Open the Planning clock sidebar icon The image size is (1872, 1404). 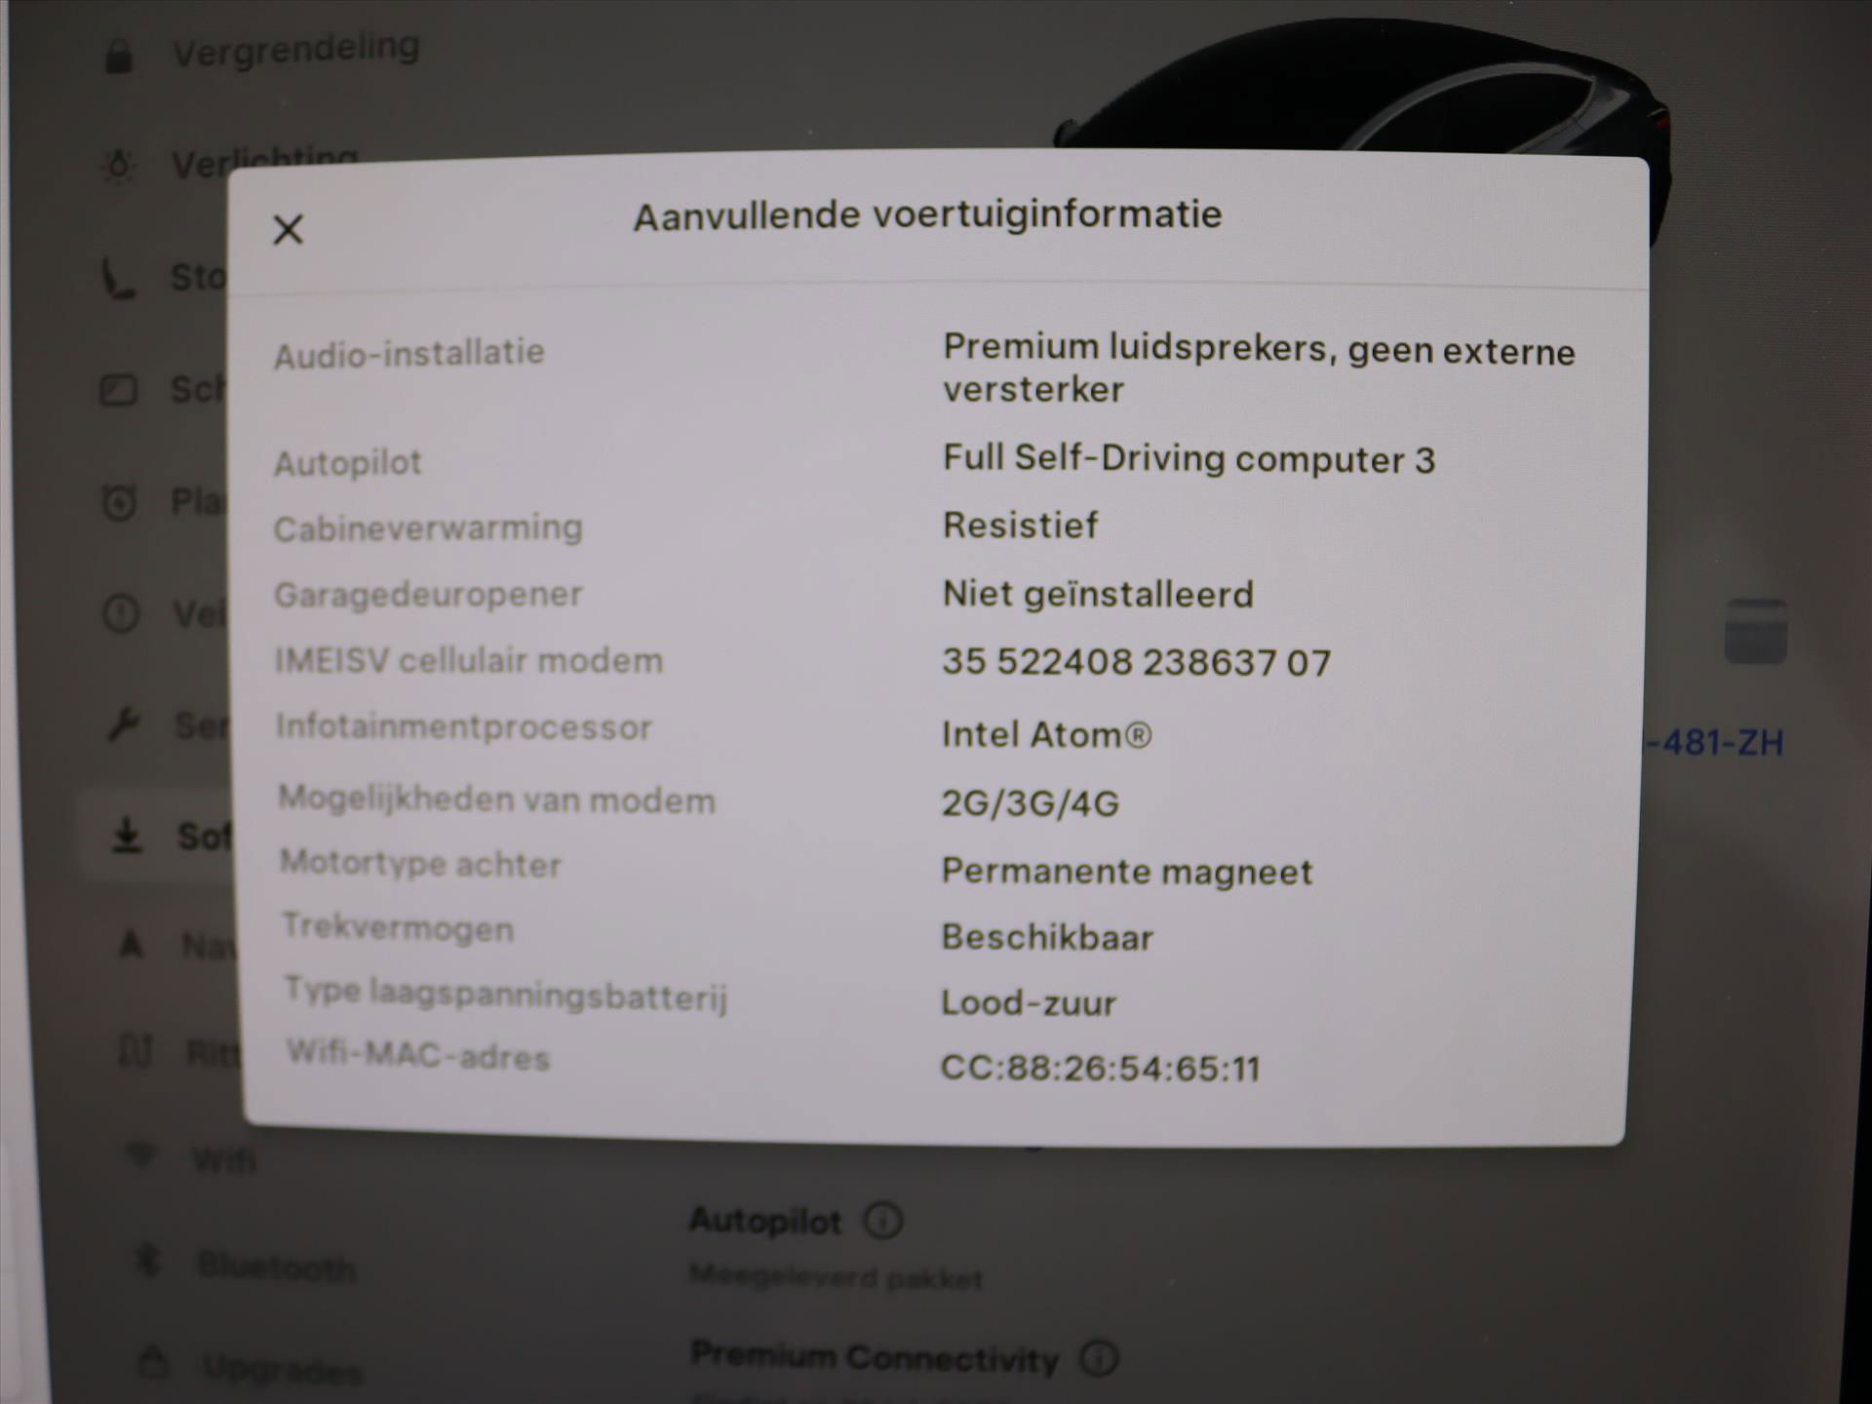(120, 502)
